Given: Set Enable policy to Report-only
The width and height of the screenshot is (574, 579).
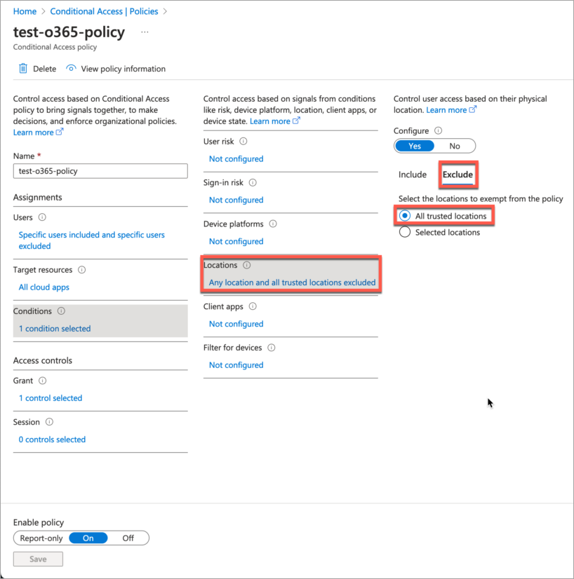Looking at the screenshot, I should 41,538.
